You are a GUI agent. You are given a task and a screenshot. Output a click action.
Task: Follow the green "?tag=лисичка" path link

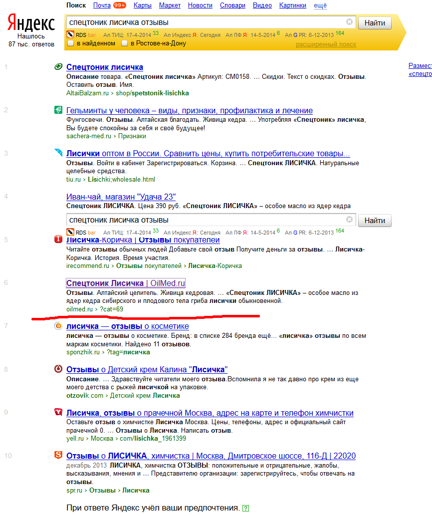(x=128, y=352)
